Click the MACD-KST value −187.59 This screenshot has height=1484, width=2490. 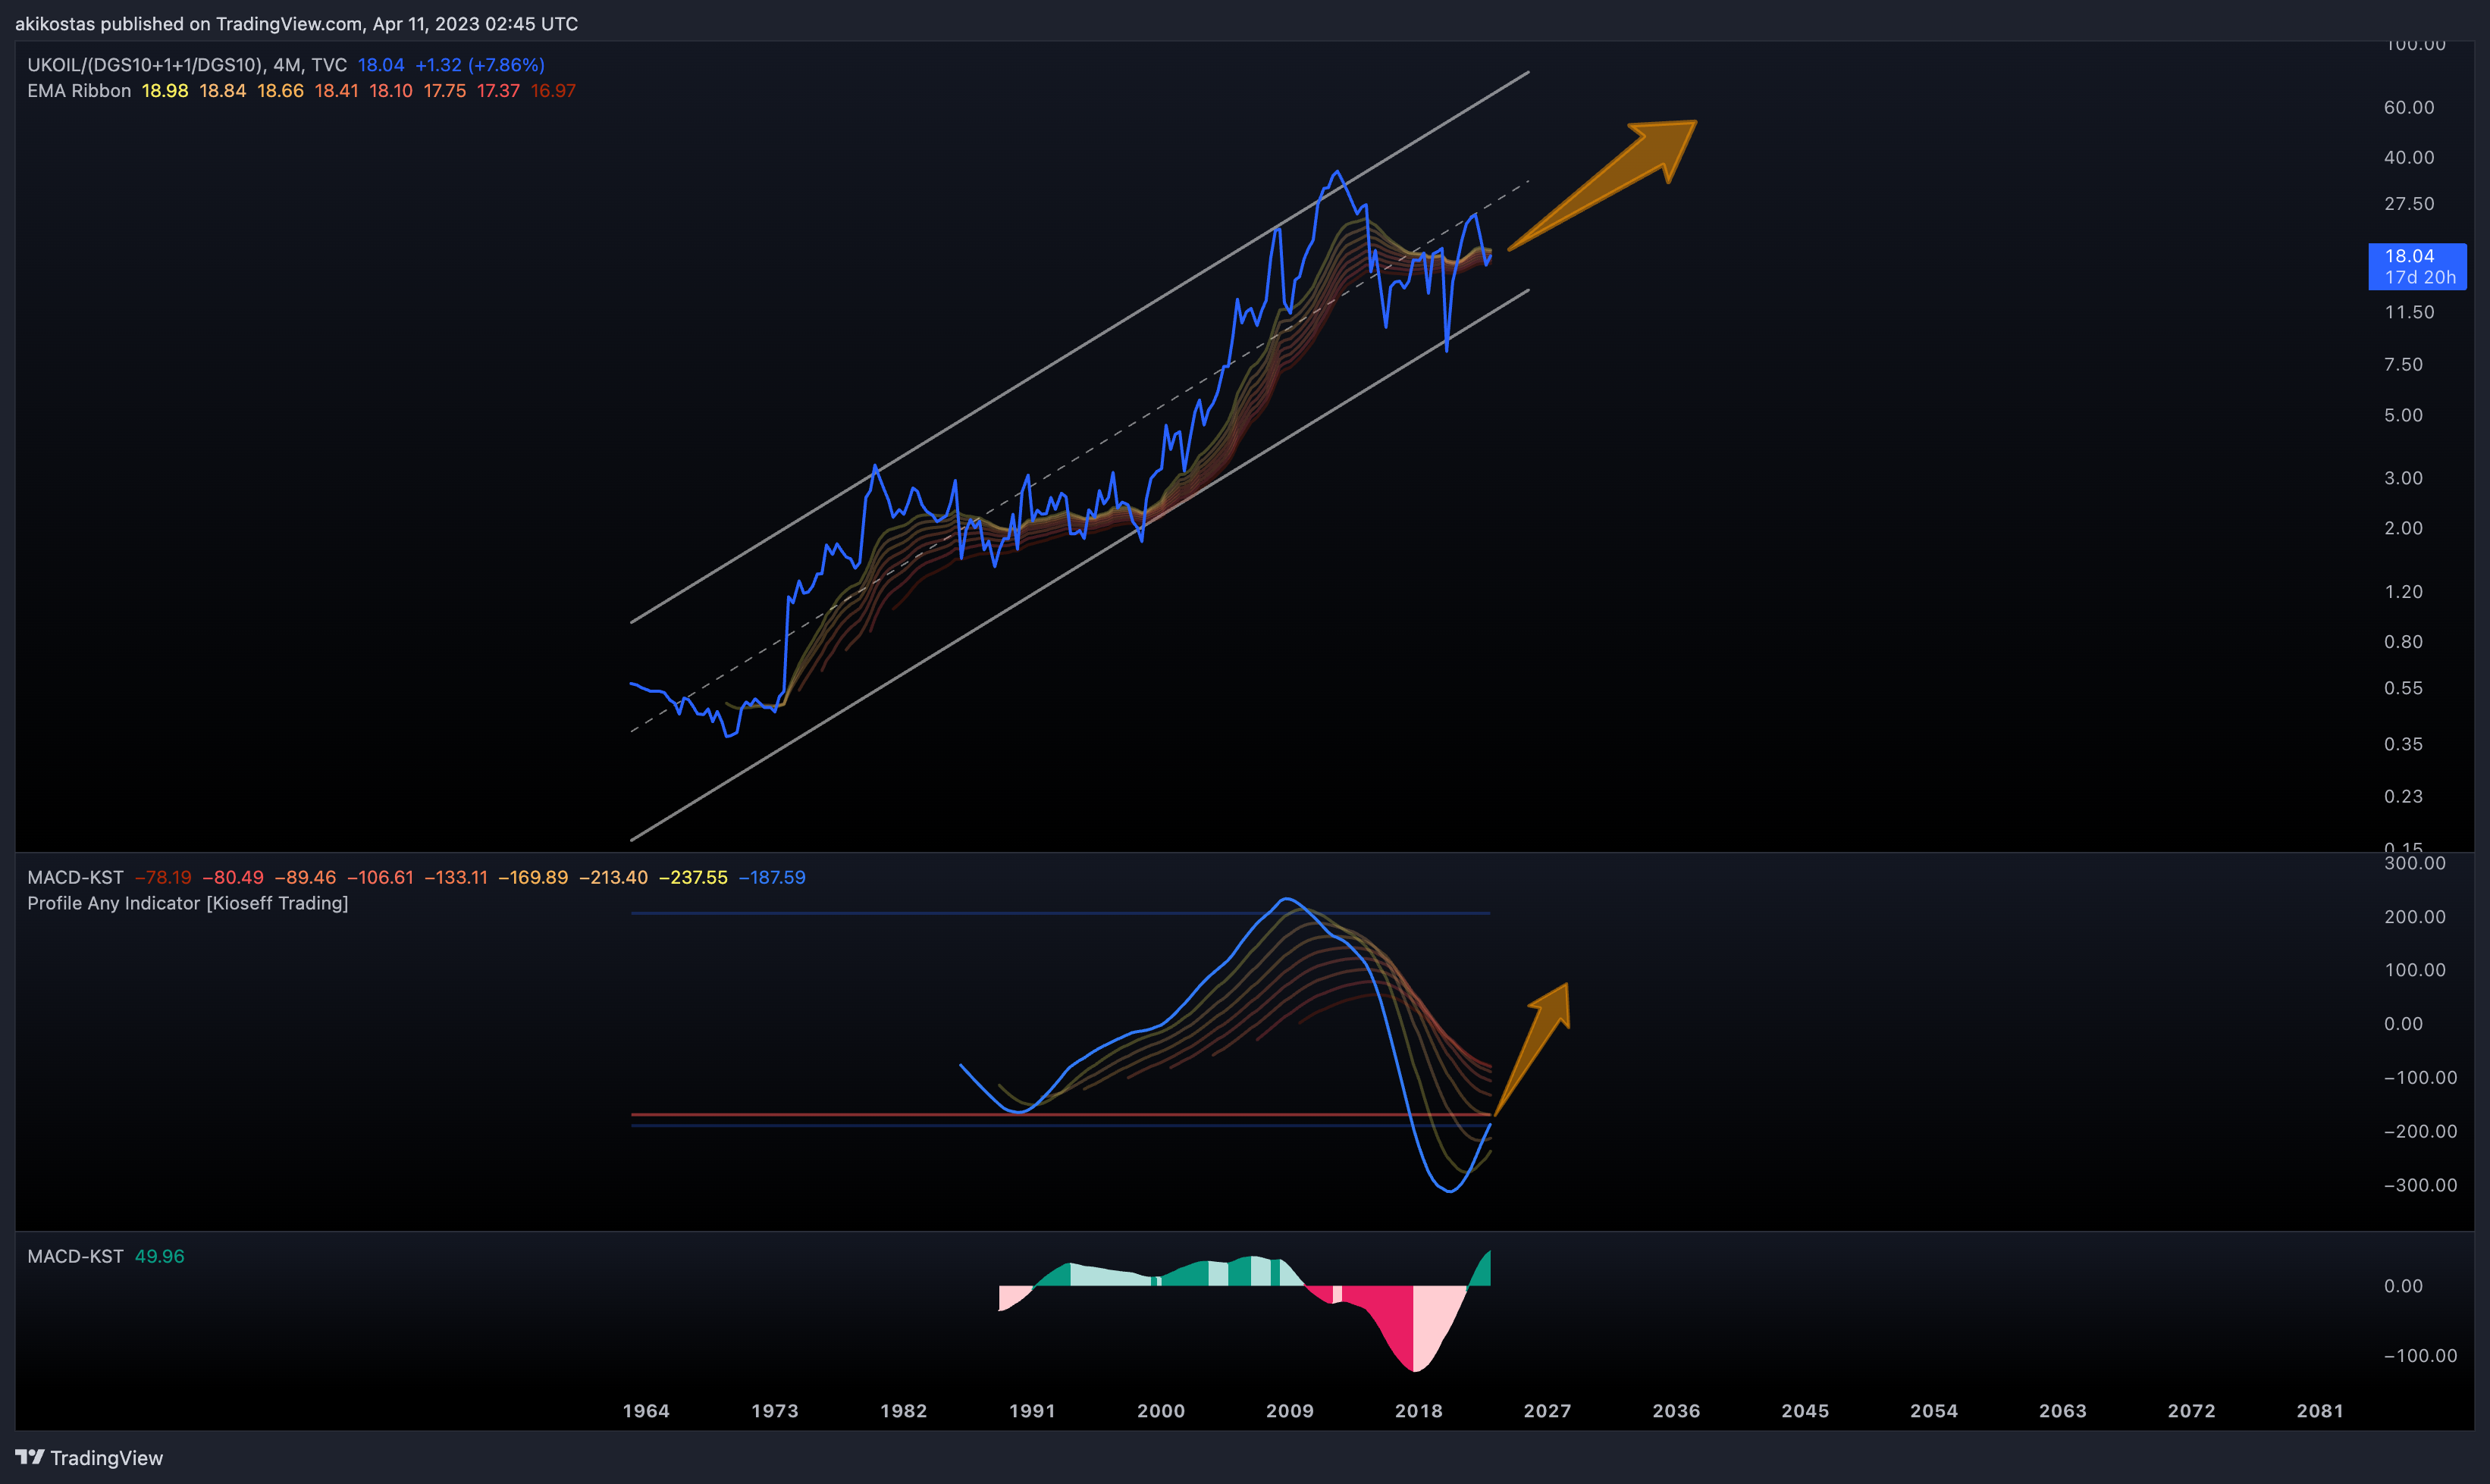(773, 877)
